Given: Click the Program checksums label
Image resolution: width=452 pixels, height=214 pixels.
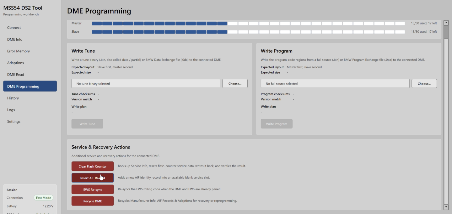Looking at the screenshot, I should coord(275,94).
